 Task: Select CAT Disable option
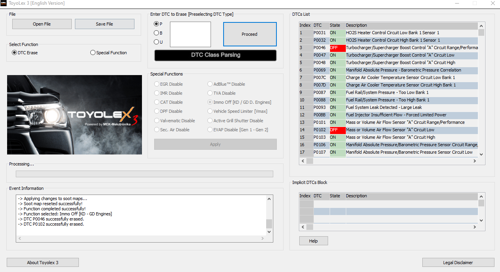168,102
